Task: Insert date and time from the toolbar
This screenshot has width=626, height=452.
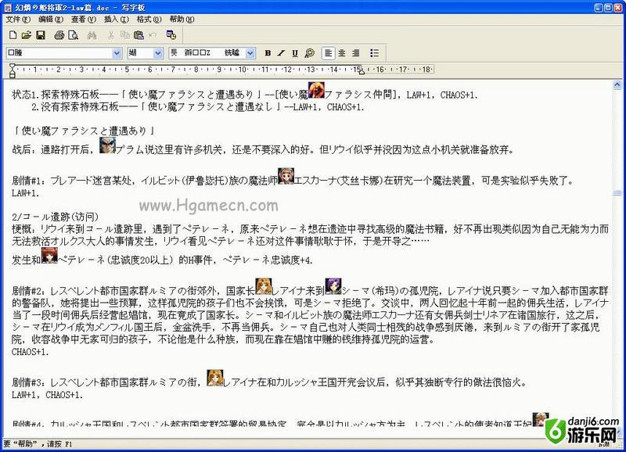Action: (171, 35)
